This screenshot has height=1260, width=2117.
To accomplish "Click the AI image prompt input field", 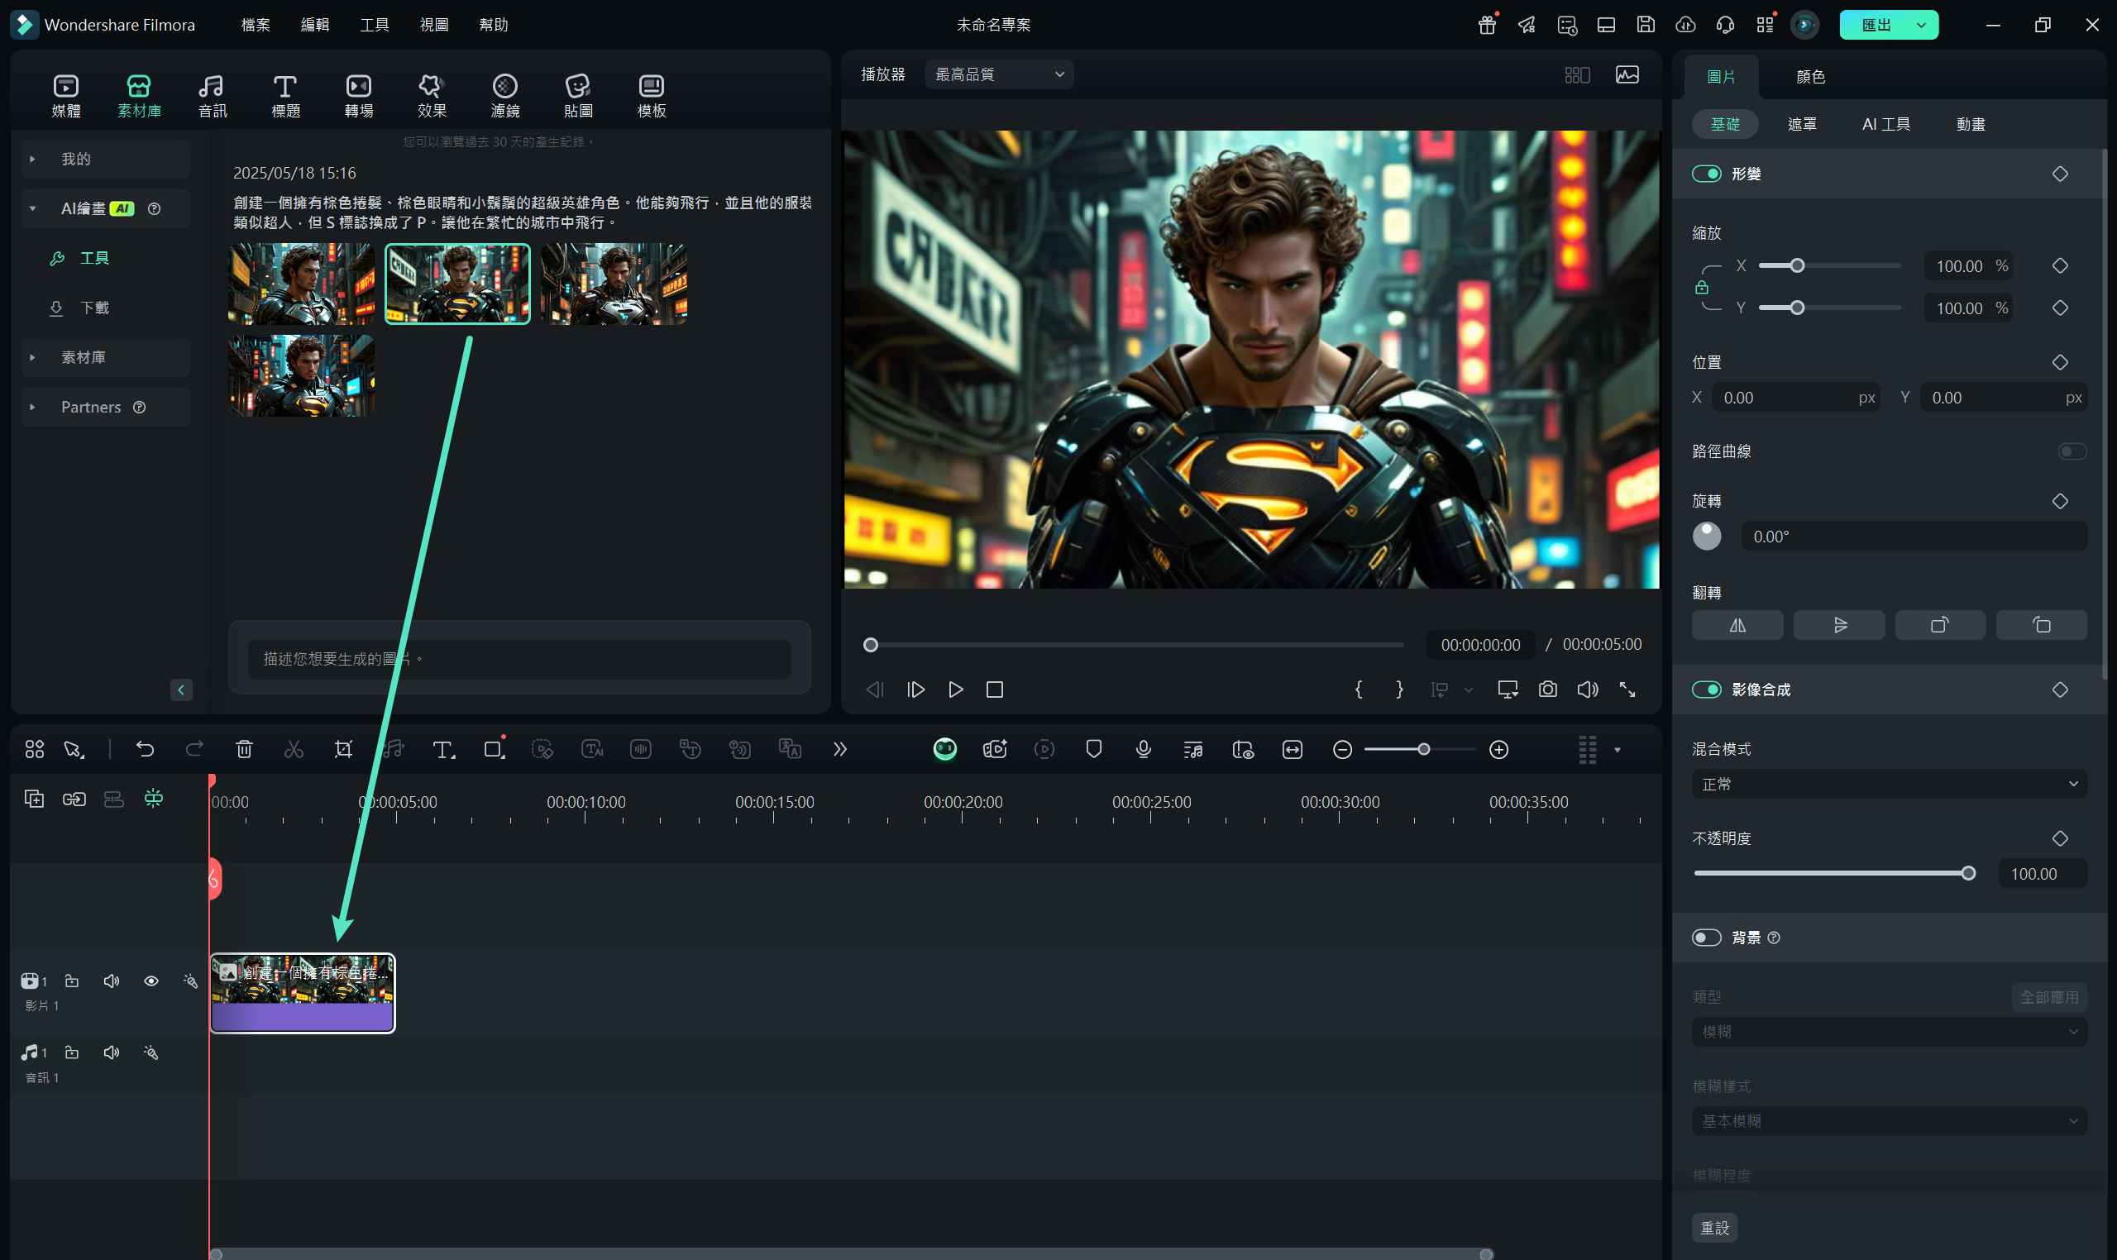I will [x=518, y=659].
